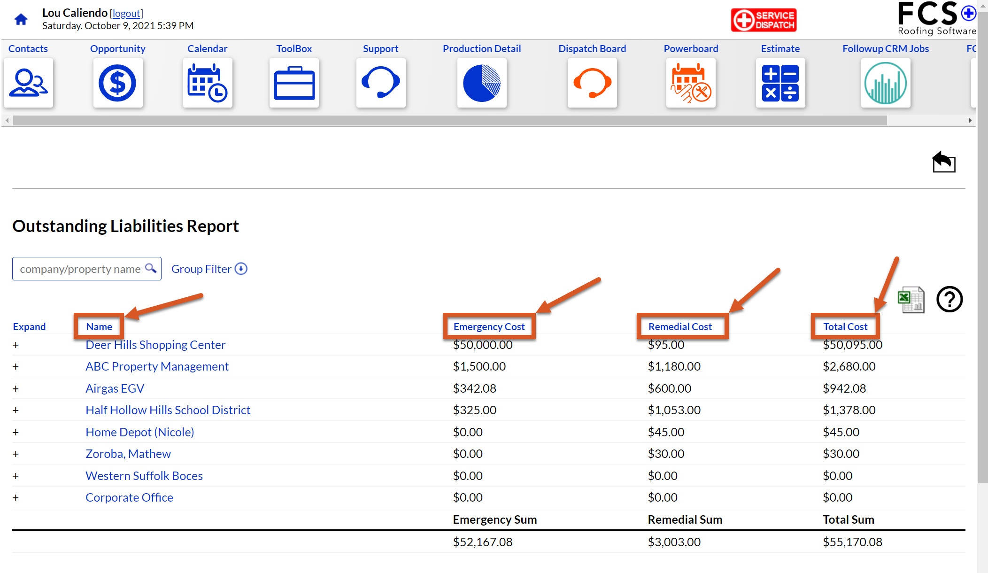Expand the Airgas EGV row
The image size is (988, 573).
(x=15, y=389)
